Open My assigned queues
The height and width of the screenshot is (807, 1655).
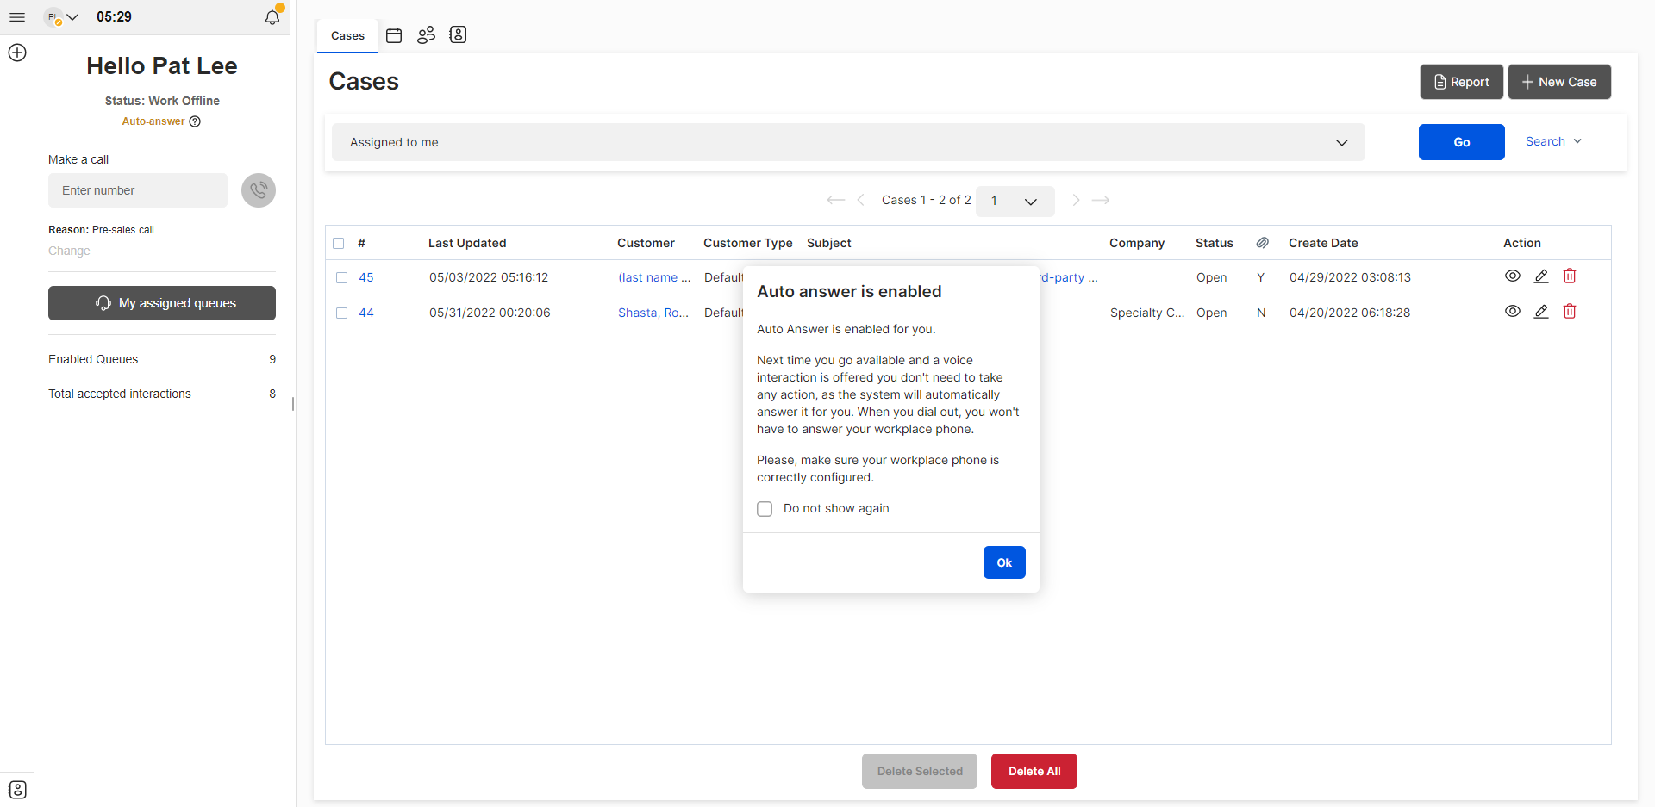coord(162,303)
